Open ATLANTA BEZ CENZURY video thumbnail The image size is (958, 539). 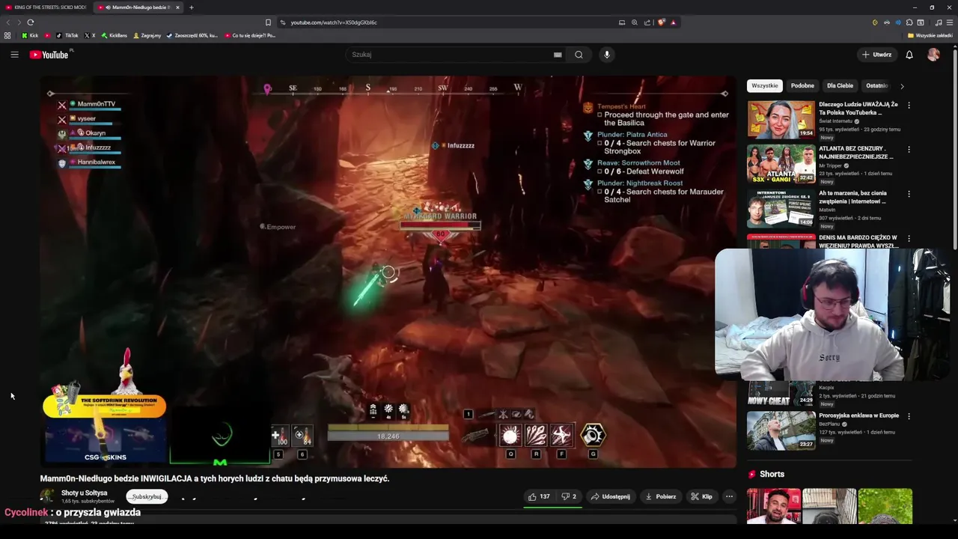pos(781,163)
